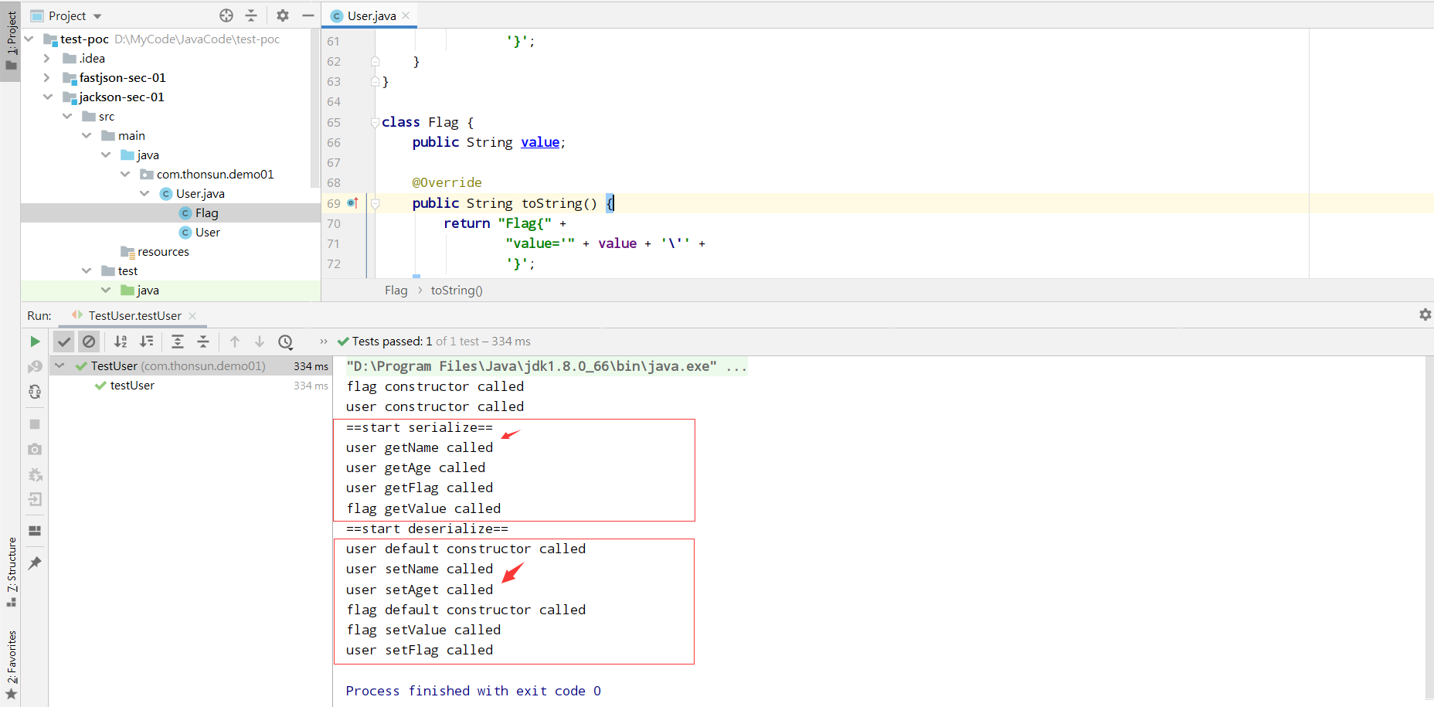Click the locate current file crosshair icon
Image resolution: width=1434 pixels, height=707 pixels.
(226, 15)
